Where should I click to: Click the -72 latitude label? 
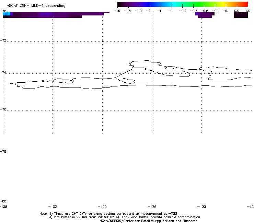(x=3, y=40)
